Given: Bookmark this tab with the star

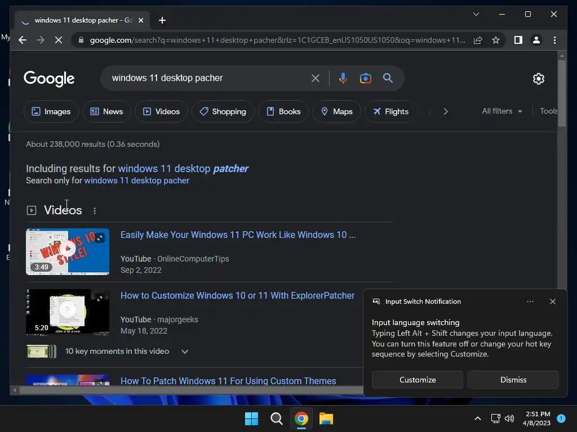Looking at the screenshot, I should [496, 40].
